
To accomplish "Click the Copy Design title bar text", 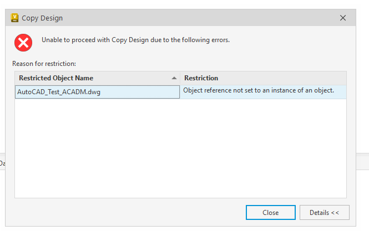I will pos(42,18).
